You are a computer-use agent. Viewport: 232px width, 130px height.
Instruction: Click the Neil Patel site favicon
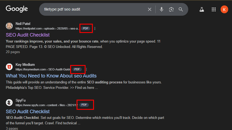click(x=9, y=26)
